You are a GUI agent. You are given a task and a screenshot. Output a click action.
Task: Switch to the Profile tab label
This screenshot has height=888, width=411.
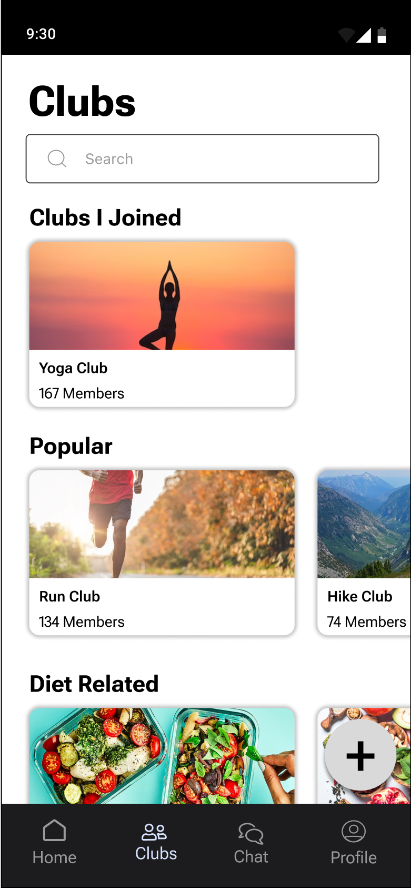[354, 857]
